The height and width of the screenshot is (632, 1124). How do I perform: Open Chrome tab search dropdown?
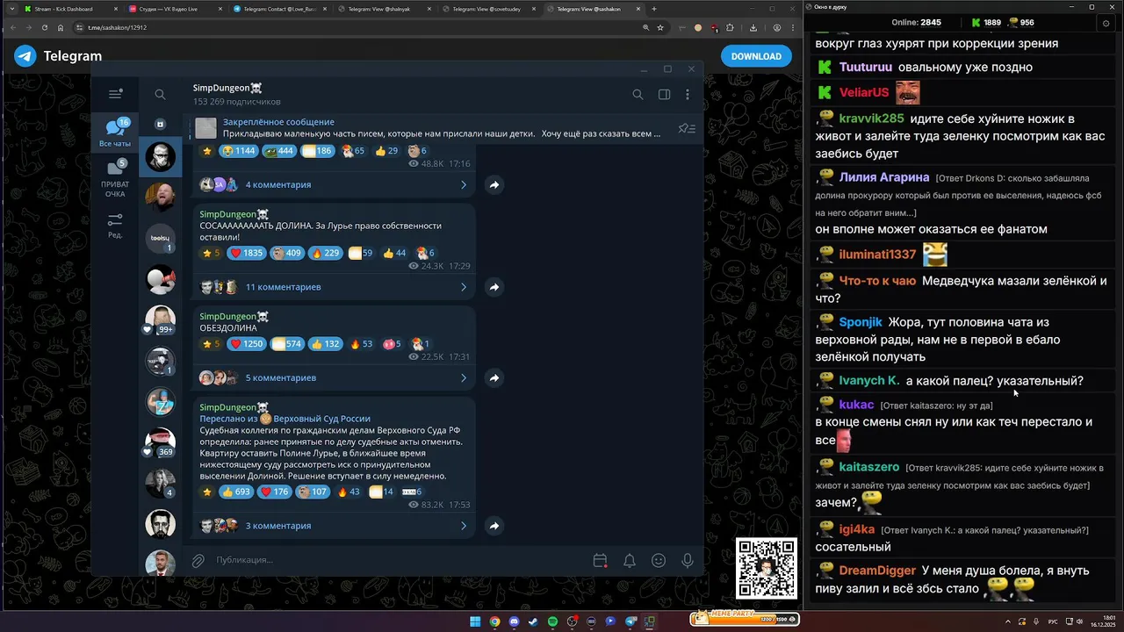pos(11,9)
